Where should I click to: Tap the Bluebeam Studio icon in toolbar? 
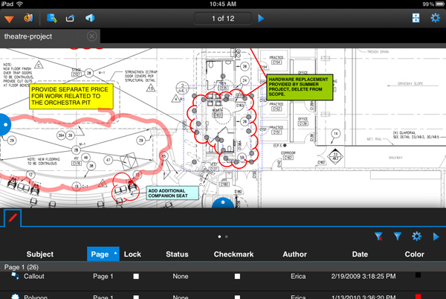coord(28,18)
